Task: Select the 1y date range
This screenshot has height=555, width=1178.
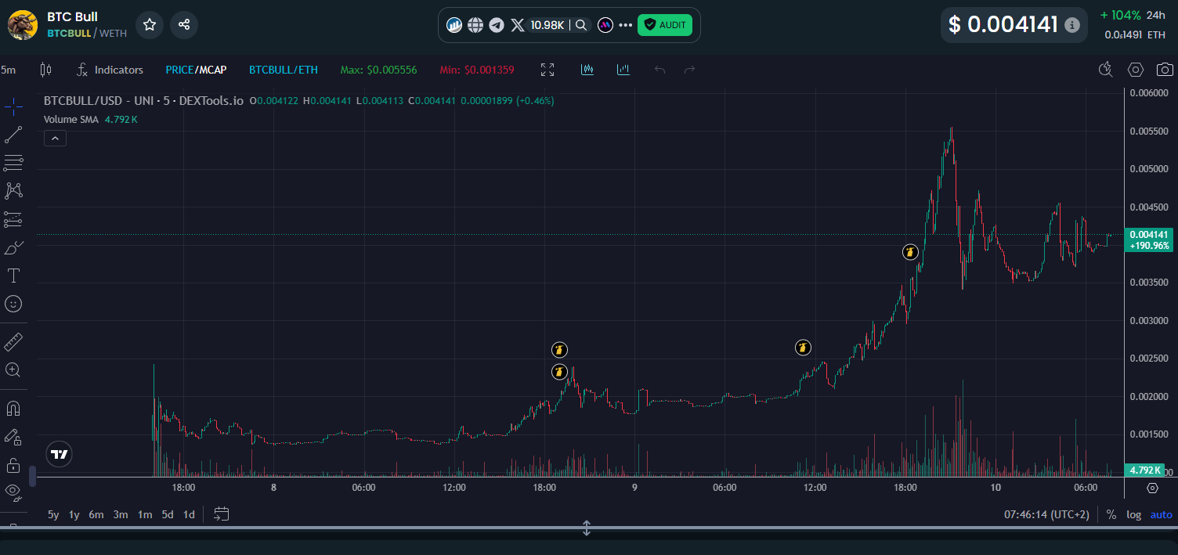Action: 74,514
